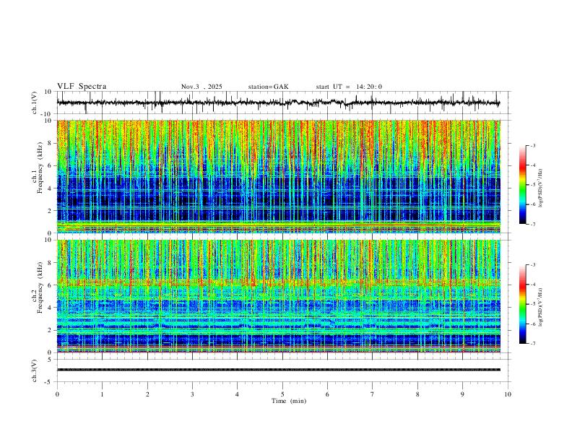Click the '-7' tick on the upper colorbar

click(532, 225)
